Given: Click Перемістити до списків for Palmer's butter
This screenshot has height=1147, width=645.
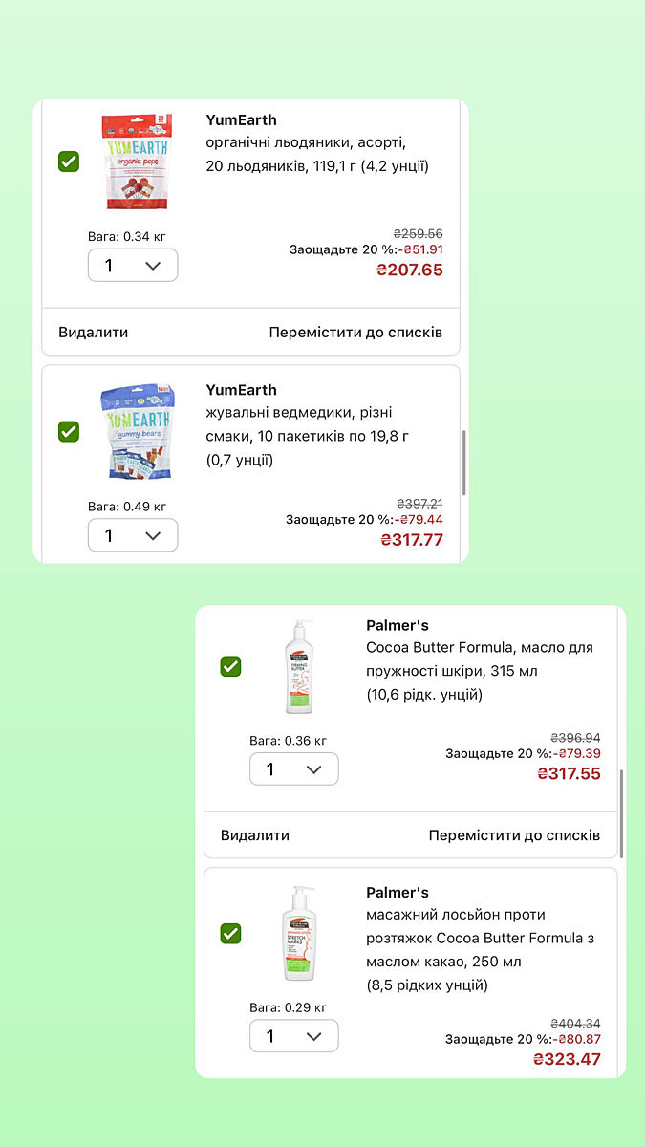Looking at the screenshot, I should coord(515,835).
